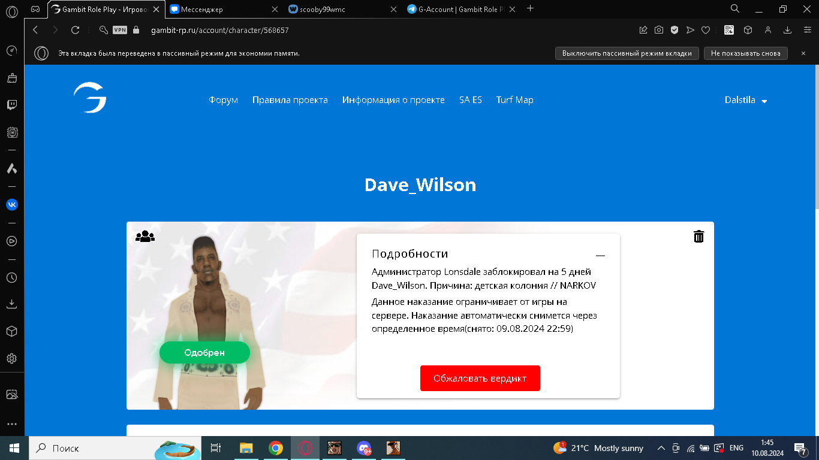Click the Turf Map link
The width and height of the screenshot is (819, 460).
[514, 100]
